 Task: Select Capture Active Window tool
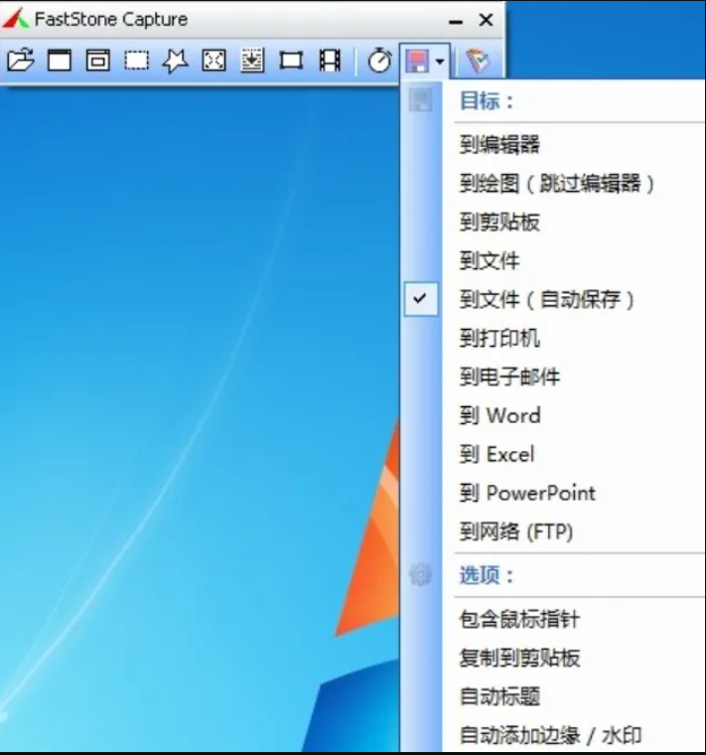60,61
